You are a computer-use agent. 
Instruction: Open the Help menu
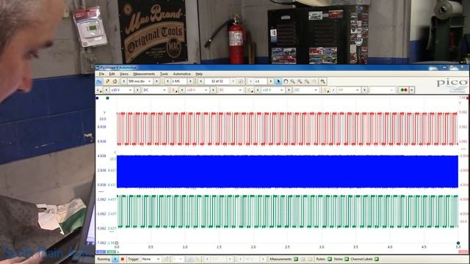(x=199, y=74)
